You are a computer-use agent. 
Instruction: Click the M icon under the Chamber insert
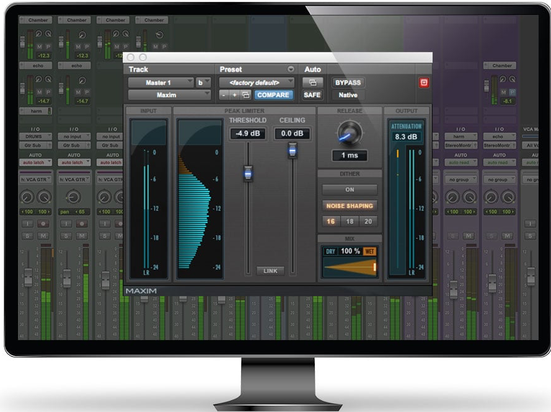(x=40, y=45)
